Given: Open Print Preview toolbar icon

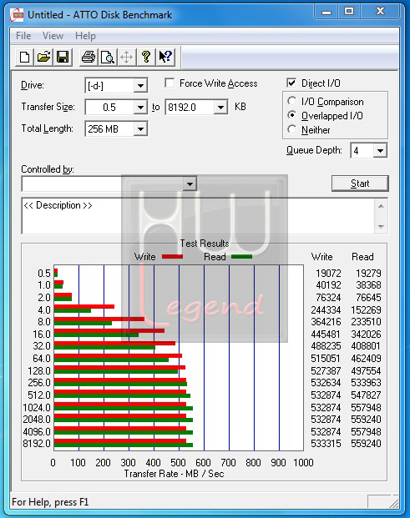Looking at the screenshot, I should click(x=108, y=57).
